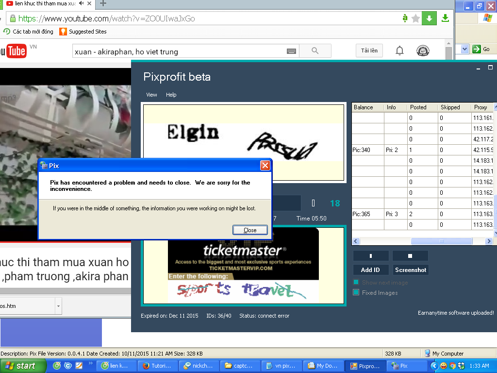Click the Windows Start button

tap(22, 366)
